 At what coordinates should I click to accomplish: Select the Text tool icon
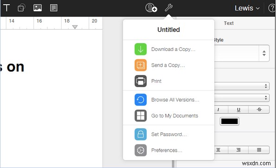click(x=6, y=8)
